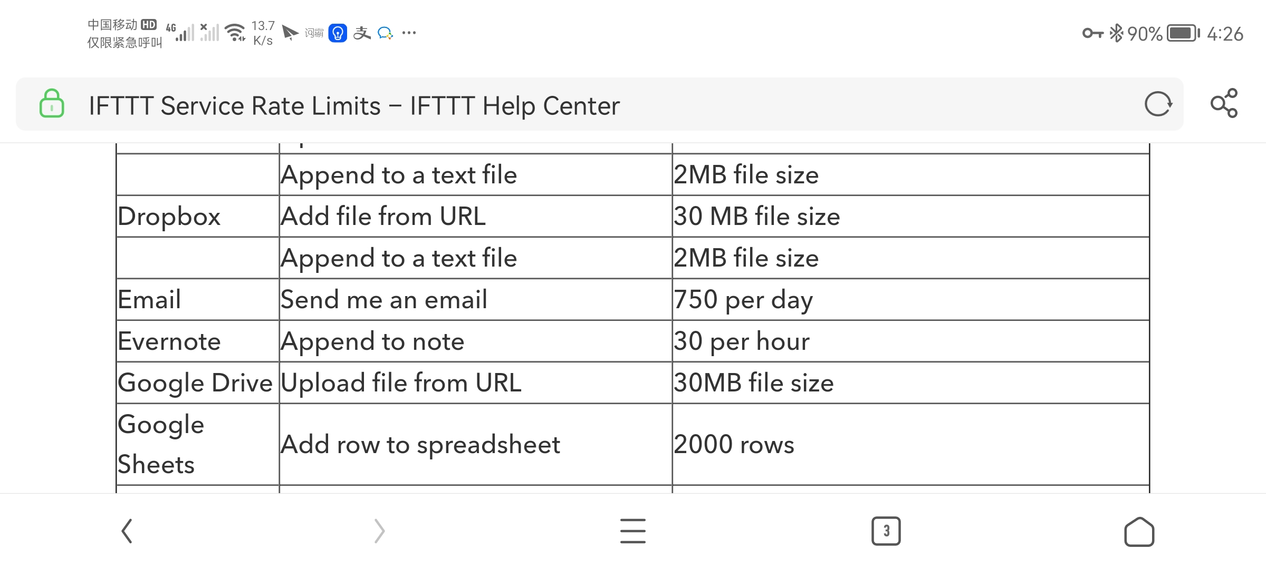
Task: Open the browser menu via hamburger icon
Action: click(632, 532)
